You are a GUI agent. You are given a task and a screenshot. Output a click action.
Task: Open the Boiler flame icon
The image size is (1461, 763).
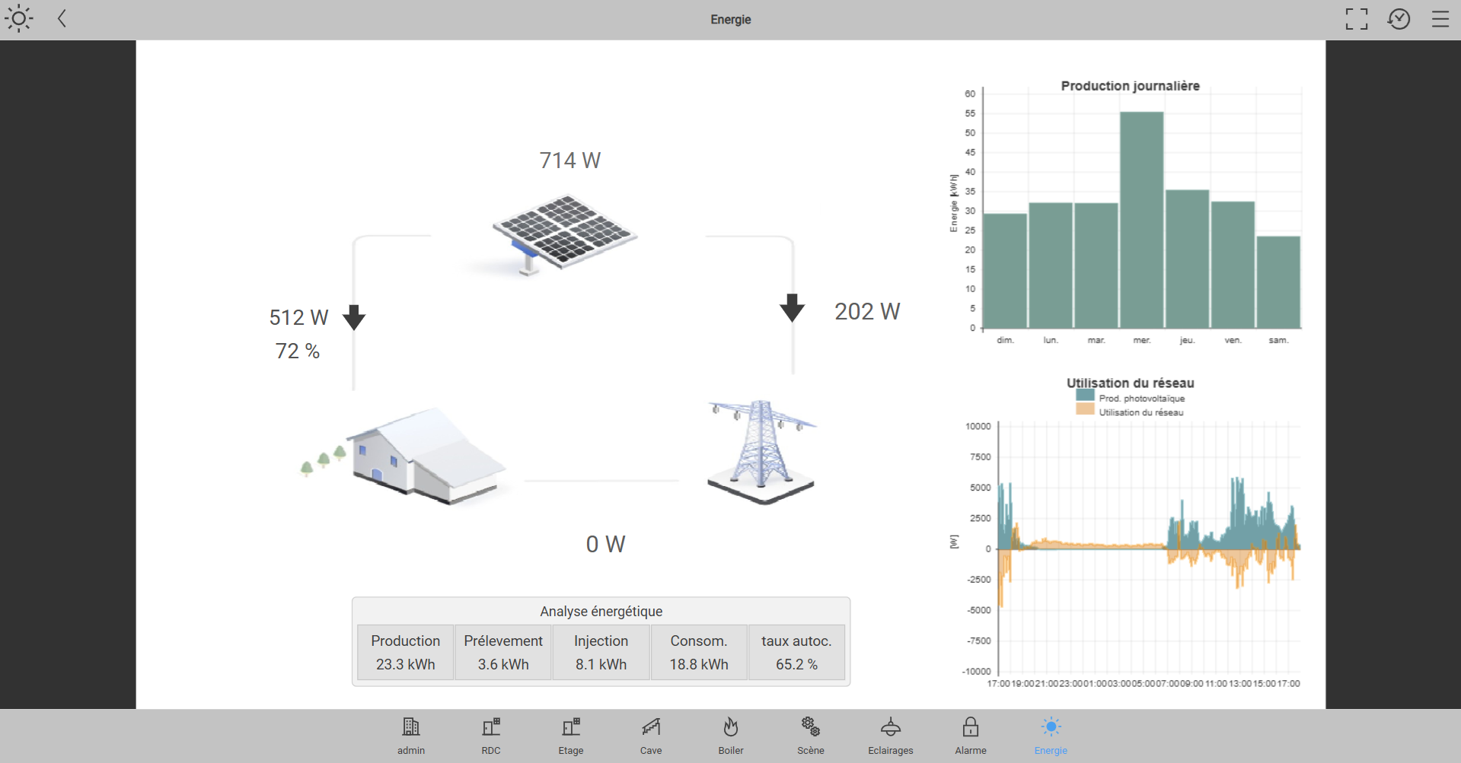(731, 736)
